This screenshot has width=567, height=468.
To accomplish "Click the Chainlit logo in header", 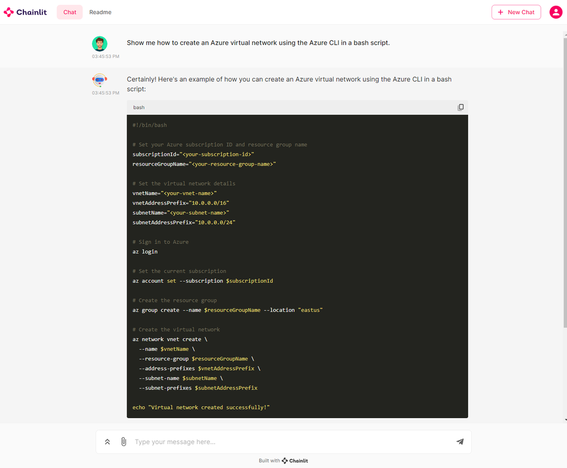I will tap(25, 12).
